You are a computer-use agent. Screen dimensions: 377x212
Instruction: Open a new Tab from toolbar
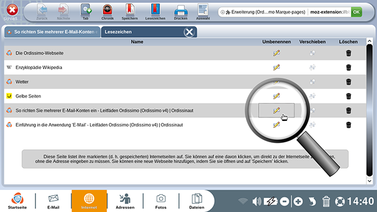pos(86,12)
